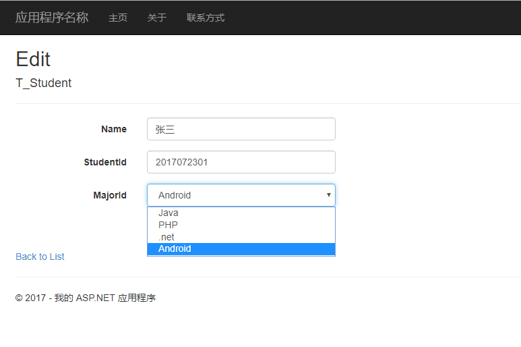
Task: Click into the StudentId text box
Action: pos(241,162)
